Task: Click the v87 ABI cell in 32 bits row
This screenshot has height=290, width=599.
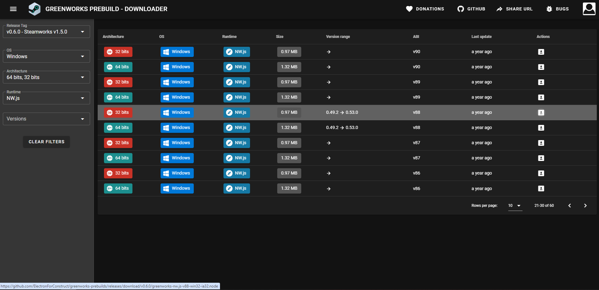Action: point(417,143)
